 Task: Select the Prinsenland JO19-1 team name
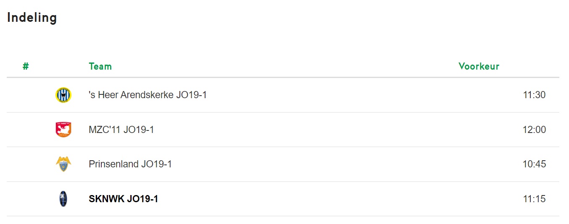tap(130, 164)
